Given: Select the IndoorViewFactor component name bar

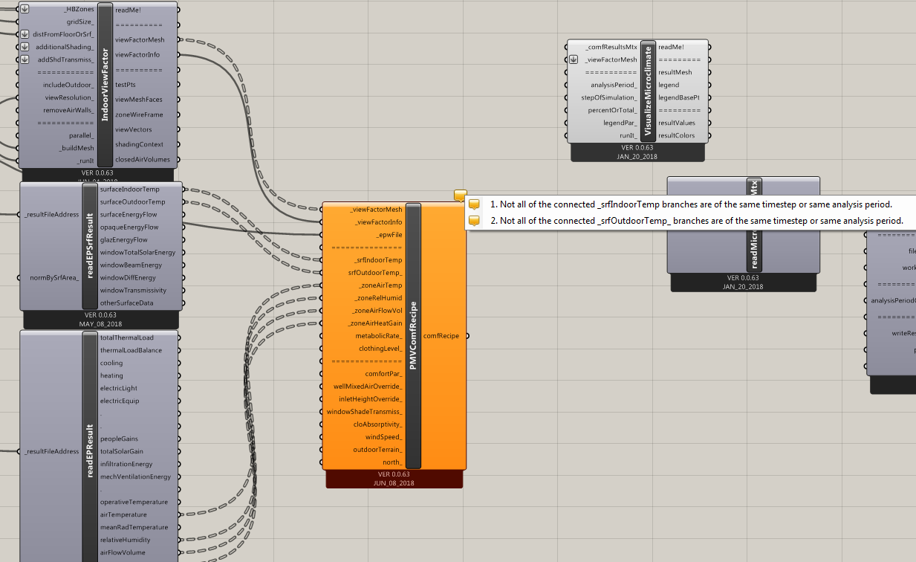Looking at the screenshot, I should [105, 85].
